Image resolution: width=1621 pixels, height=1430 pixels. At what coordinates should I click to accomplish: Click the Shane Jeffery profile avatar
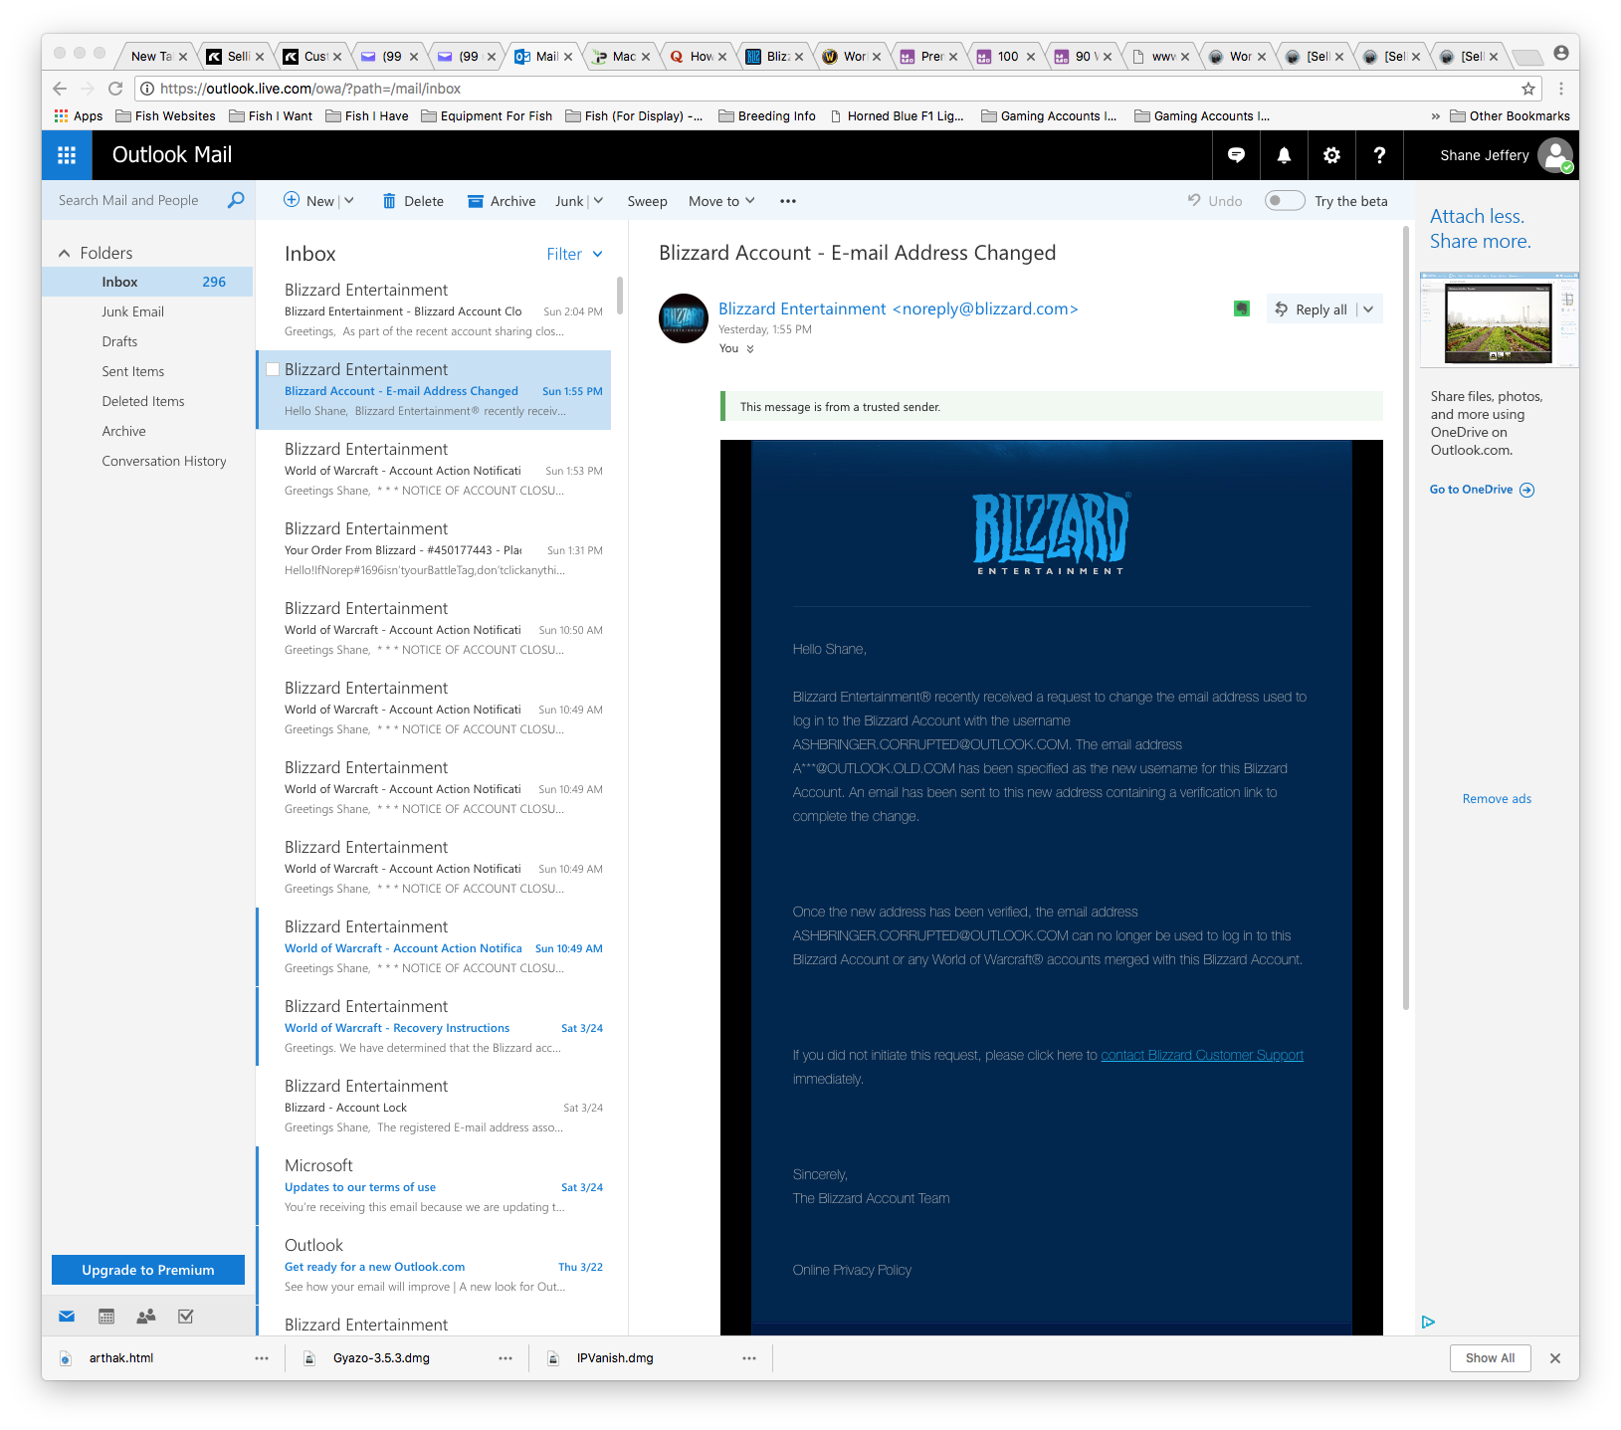pyautogui.click(x=1554, y=155)
